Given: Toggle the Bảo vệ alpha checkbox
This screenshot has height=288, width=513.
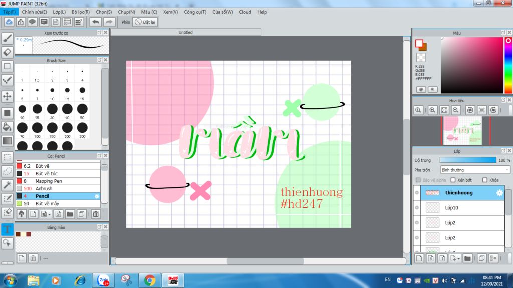Looking at the screenshot, I should [418, 180].
